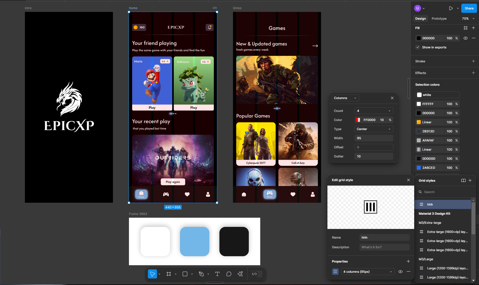479x285 pixels.
Task: Open the 70% zoom dropdown
Action: [468, 19]
